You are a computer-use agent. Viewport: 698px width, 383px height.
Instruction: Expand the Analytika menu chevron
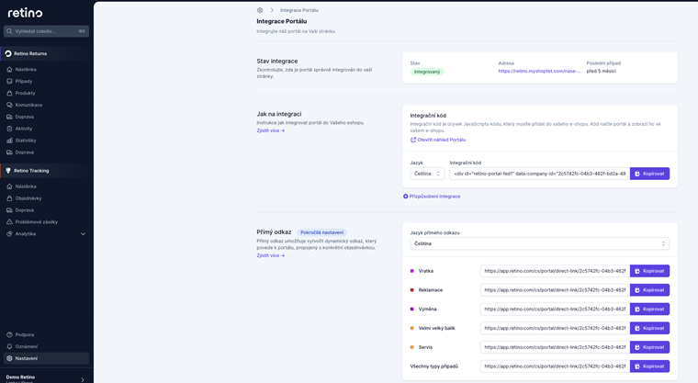tap(83, 234)
